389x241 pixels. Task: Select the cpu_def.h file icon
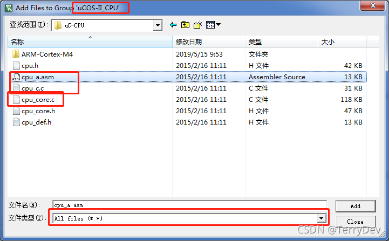16,122
